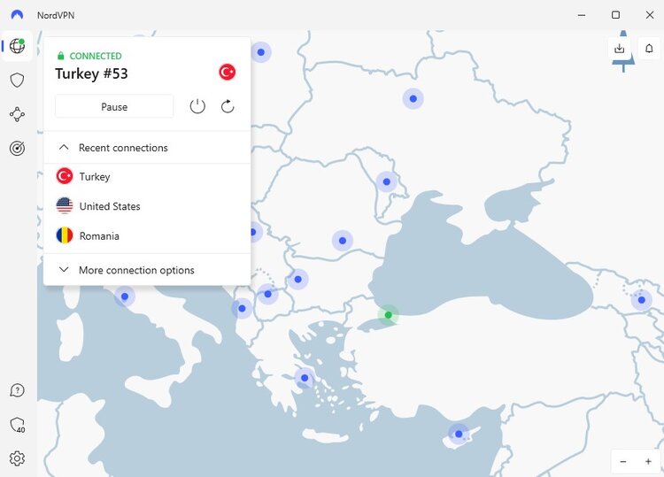
Task: Select United States in recent connections
Action: pos(147,206)
